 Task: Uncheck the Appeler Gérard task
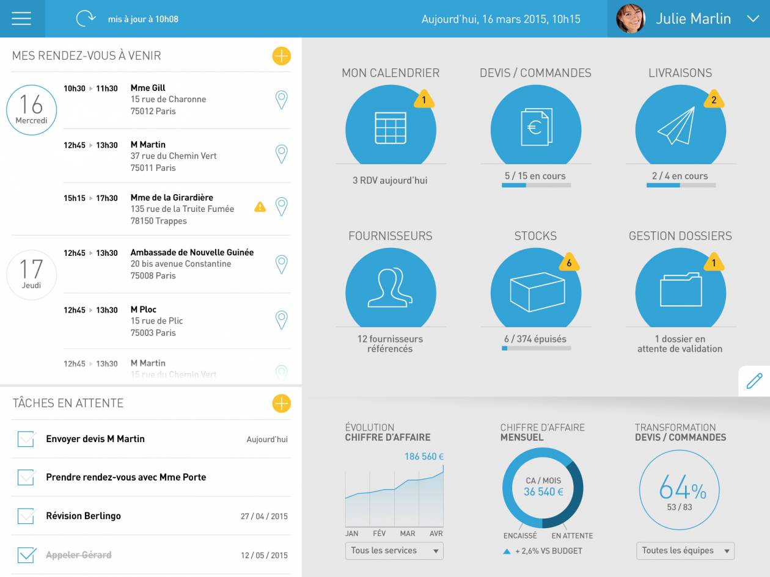point(26,555)
